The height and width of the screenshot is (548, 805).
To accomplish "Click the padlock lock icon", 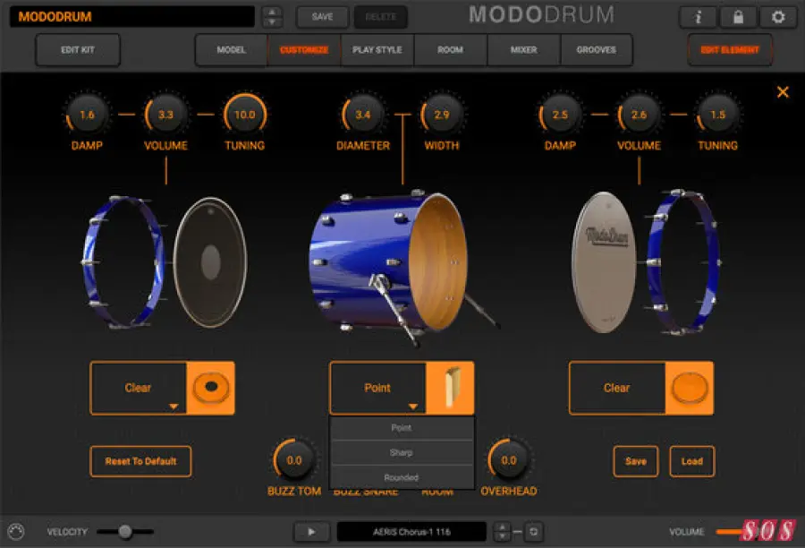I will point(737,17).
